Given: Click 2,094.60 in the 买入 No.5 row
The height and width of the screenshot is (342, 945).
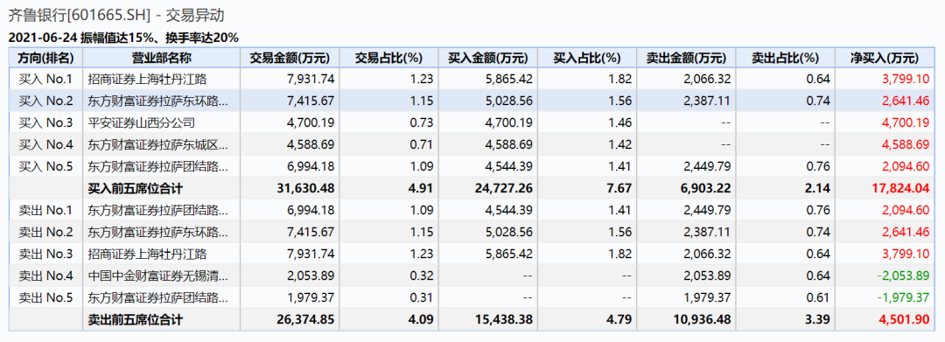Looking at the screenshot, I should [906, 166].
